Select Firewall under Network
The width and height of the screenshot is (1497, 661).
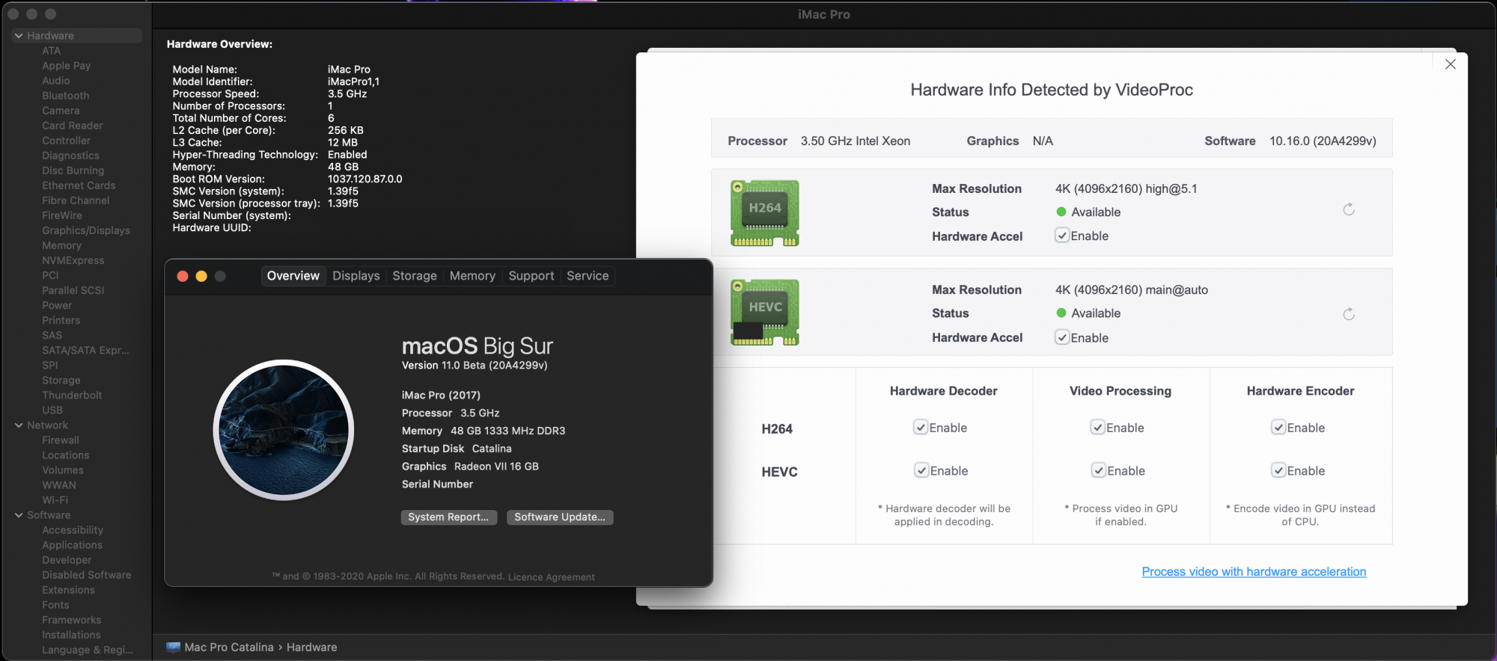(61, 440)
